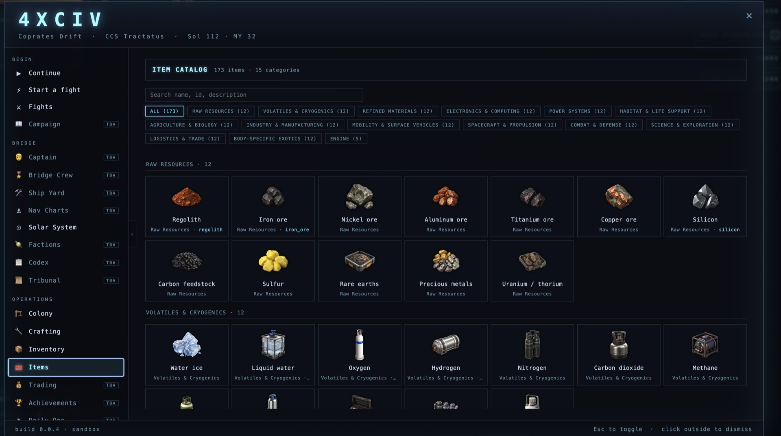Click the Colony flag icon
This screenshot has height=436, width=781.
click(x=18, y=314)
